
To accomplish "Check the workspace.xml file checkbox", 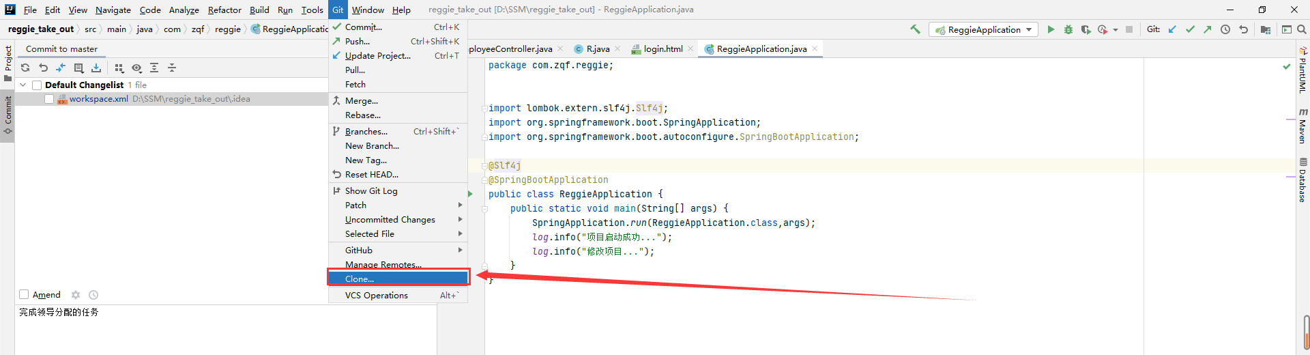I will [49, 99].
